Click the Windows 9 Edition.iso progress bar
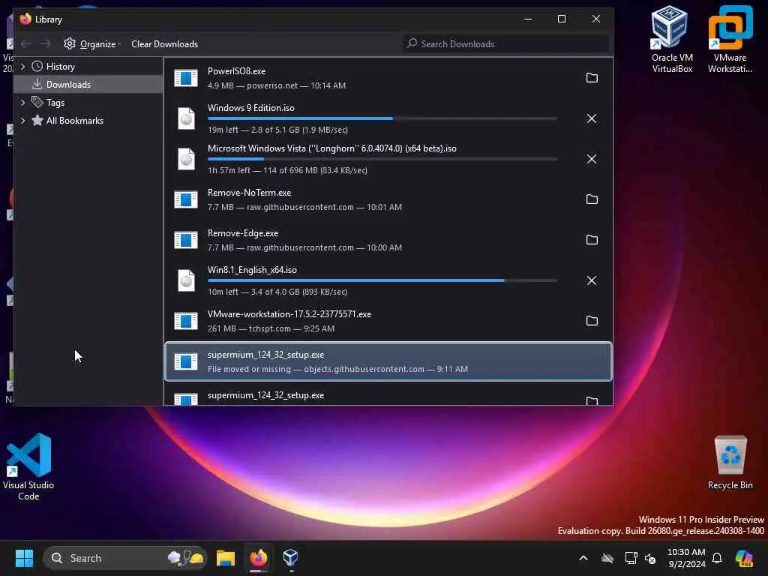768x576 pixels. click(382, 118)
